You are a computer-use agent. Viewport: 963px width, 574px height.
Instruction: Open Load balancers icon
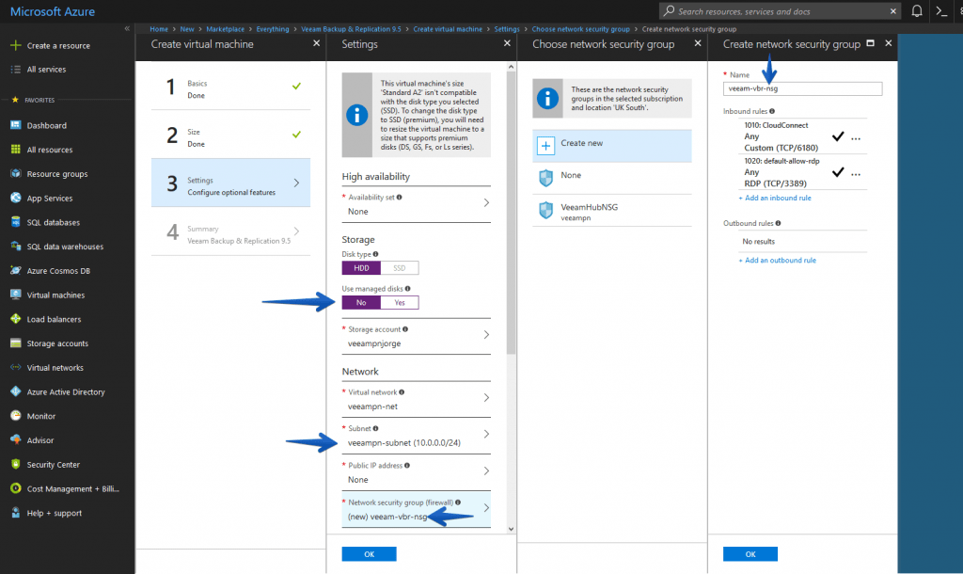coord(16,319)
